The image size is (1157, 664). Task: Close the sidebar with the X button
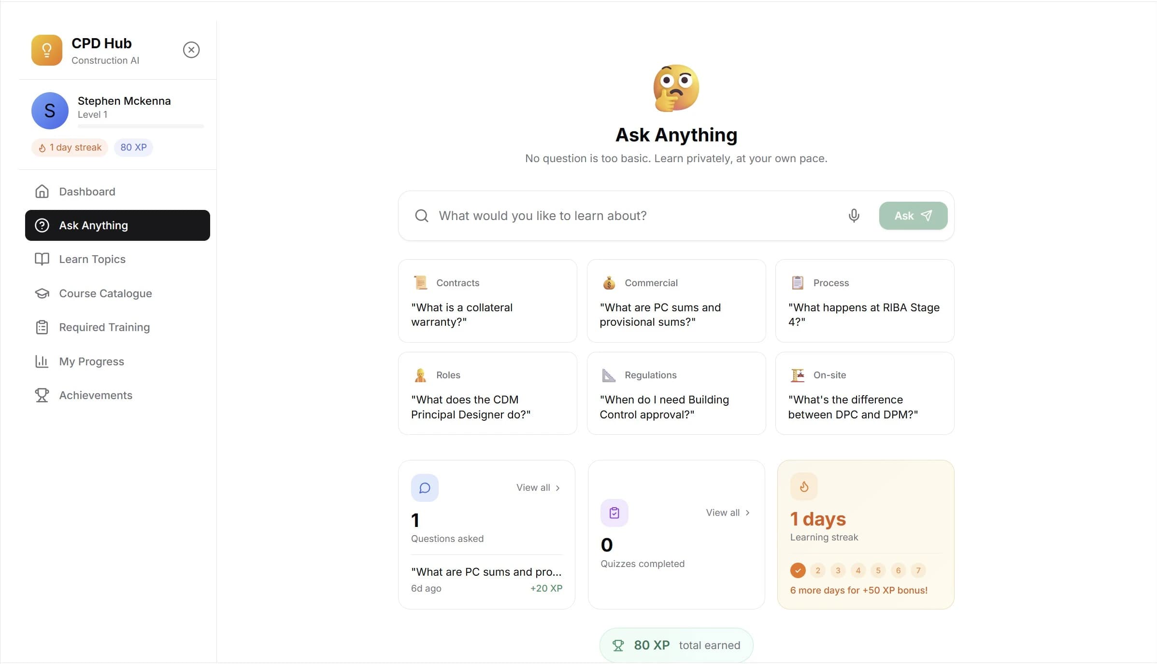(x=191, y=50)
